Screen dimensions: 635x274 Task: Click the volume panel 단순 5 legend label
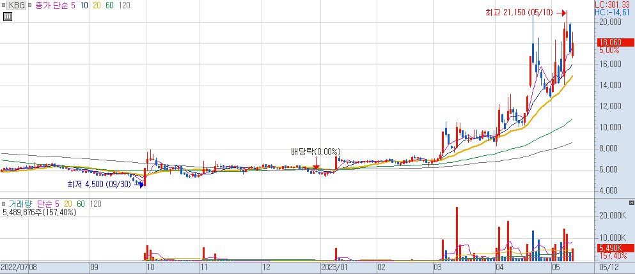point(48,203)
